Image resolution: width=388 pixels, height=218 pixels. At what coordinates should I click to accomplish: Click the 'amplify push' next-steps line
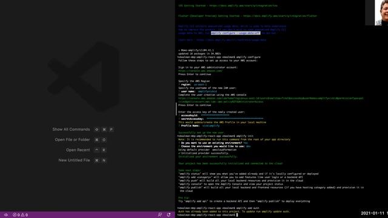[x=241, y=180]
